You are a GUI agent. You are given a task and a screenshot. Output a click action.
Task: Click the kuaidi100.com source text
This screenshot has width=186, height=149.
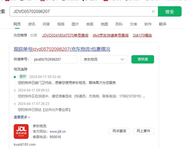pos(25,145)
